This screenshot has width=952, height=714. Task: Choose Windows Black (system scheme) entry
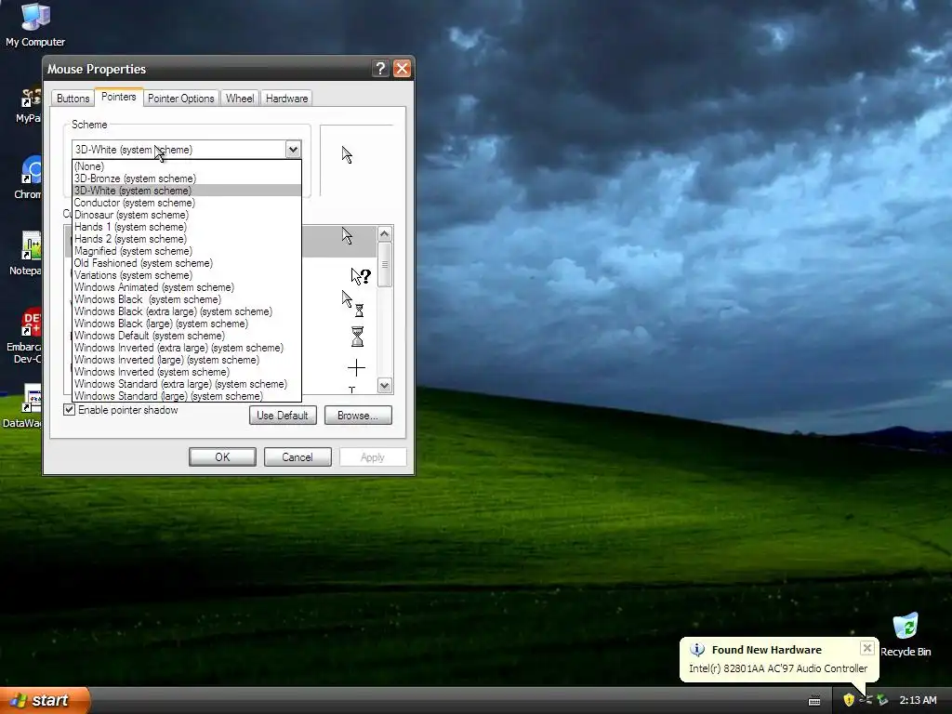coord(186,299)
